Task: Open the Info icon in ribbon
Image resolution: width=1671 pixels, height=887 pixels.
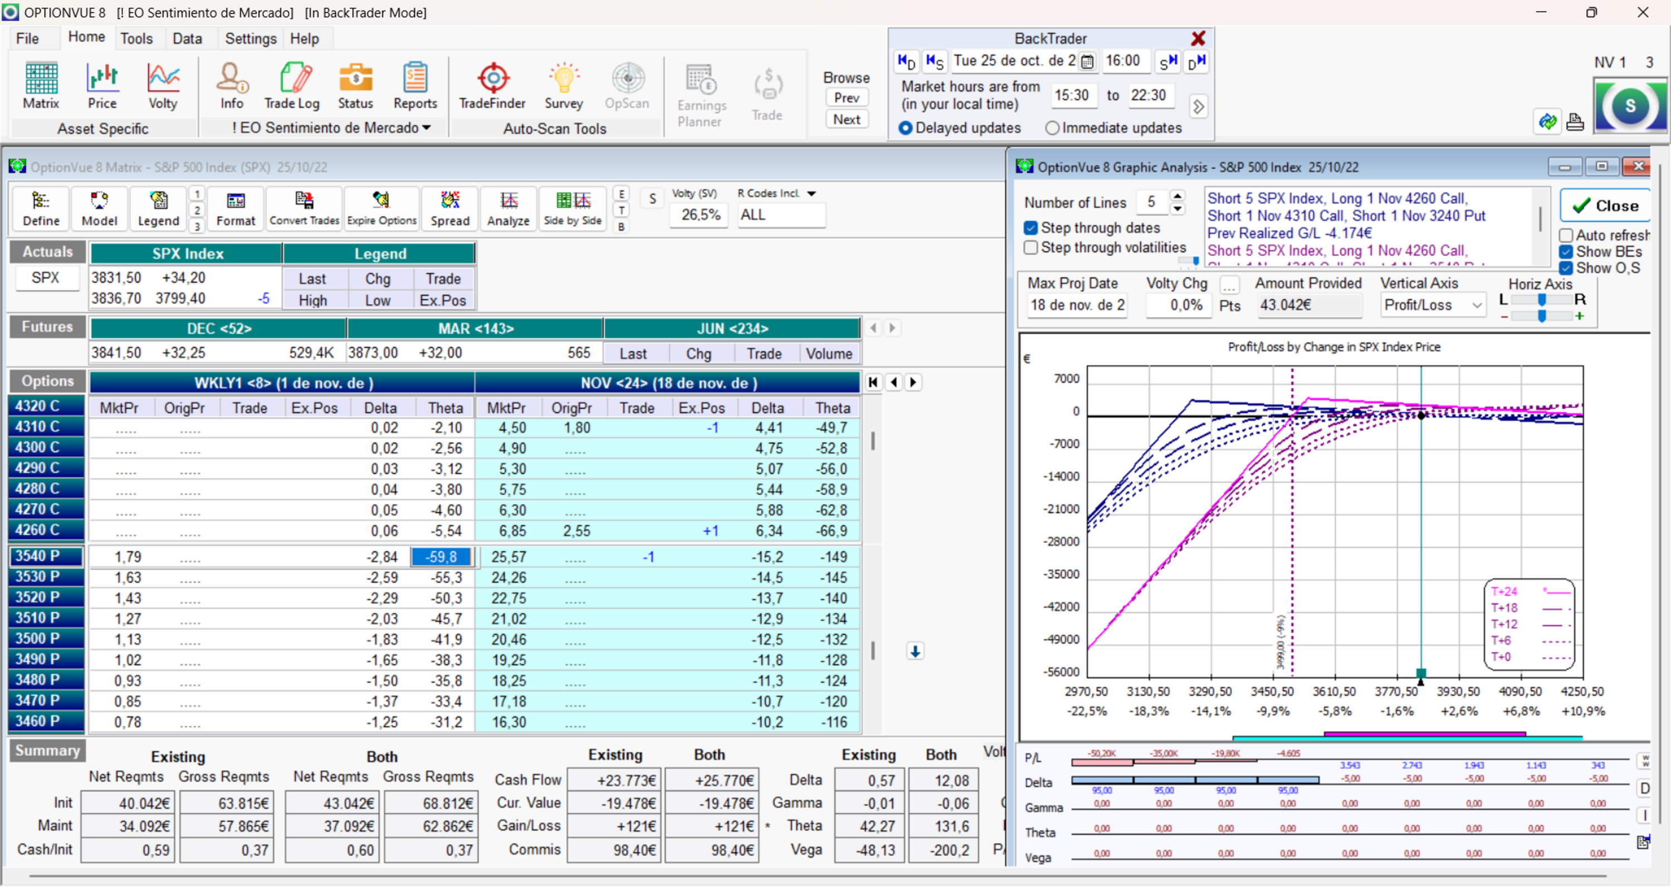Action: [232, 86]
